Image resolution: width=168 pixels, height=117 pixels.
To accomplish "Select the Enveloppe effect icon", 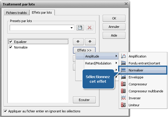I will pyautogui.click(x=123, y=77).
